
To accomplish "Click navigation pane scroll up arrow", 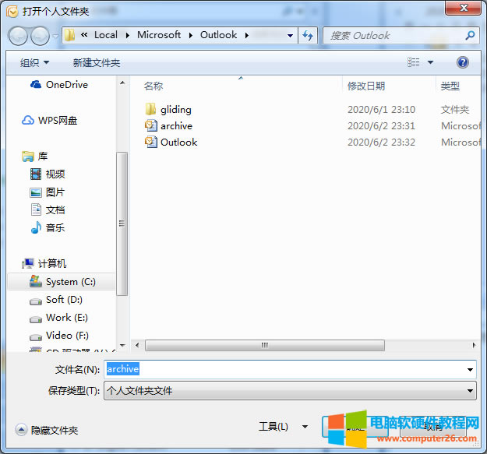I will [122, 83].
